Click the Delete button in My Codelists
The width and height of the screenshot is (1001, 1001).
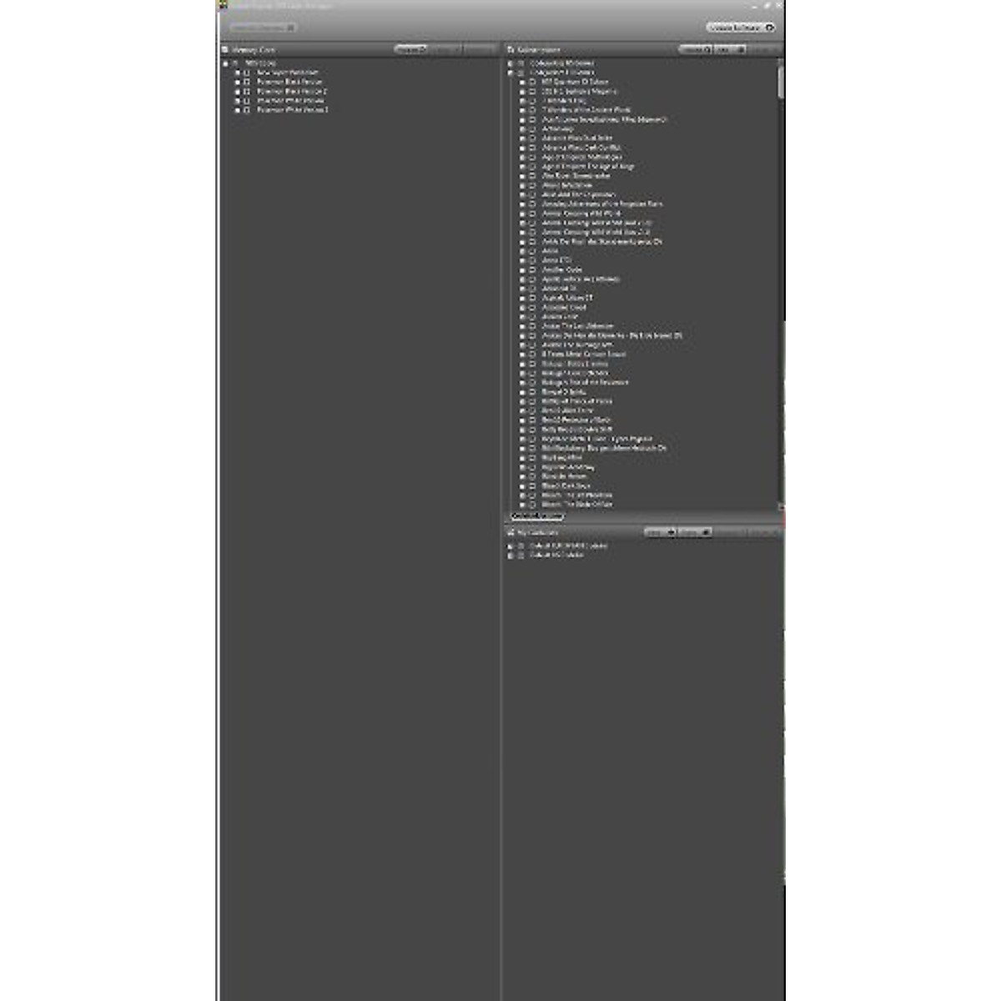[x=694, y=532]
